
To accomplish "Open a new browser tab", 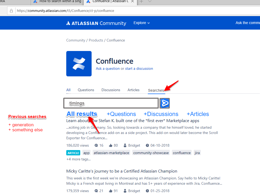I will coord(141,1).
